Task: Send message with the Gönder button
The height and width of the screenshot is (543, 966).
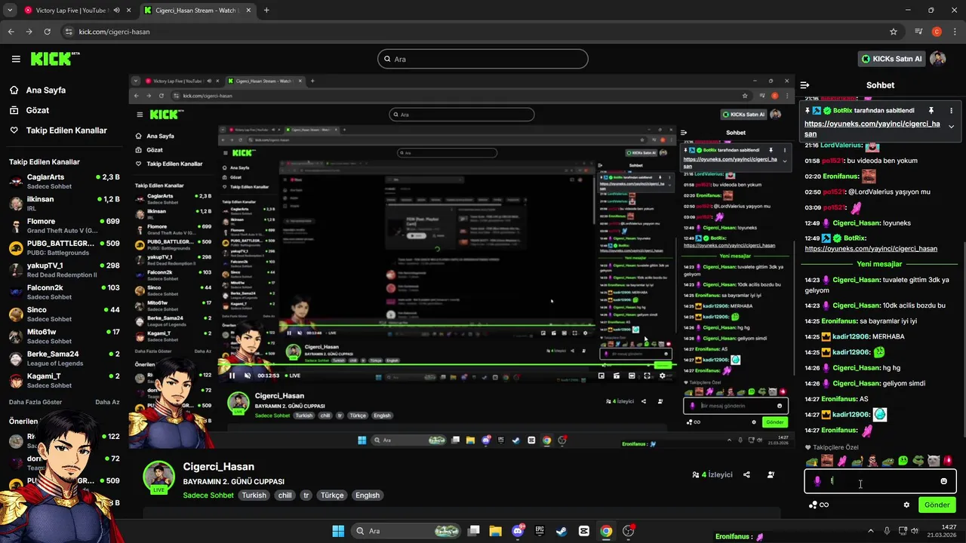Action: (x=937, y=505)
